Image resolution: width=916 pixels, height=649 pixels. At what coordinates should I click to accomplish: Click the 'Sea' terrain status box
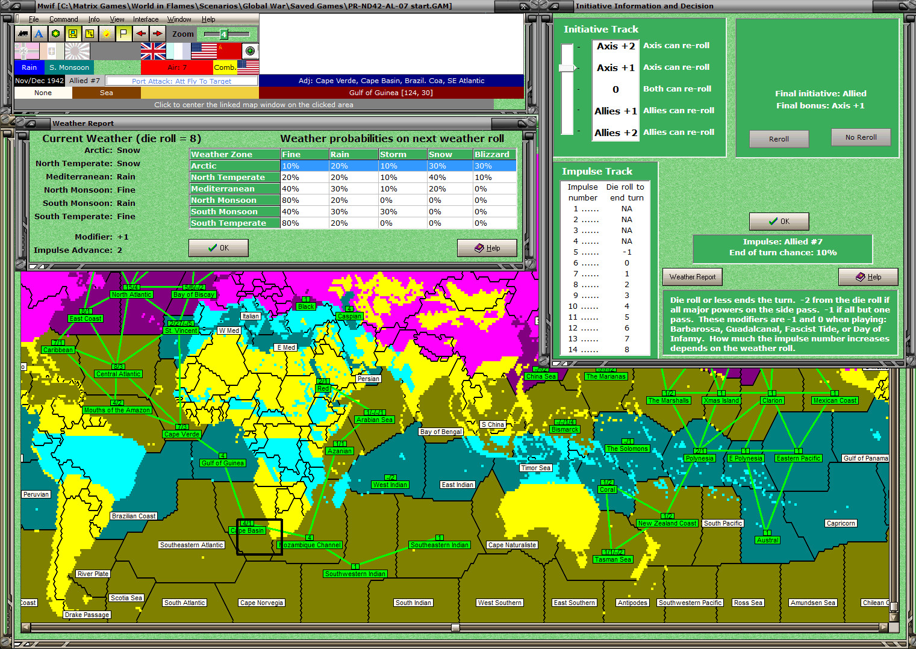107,93
